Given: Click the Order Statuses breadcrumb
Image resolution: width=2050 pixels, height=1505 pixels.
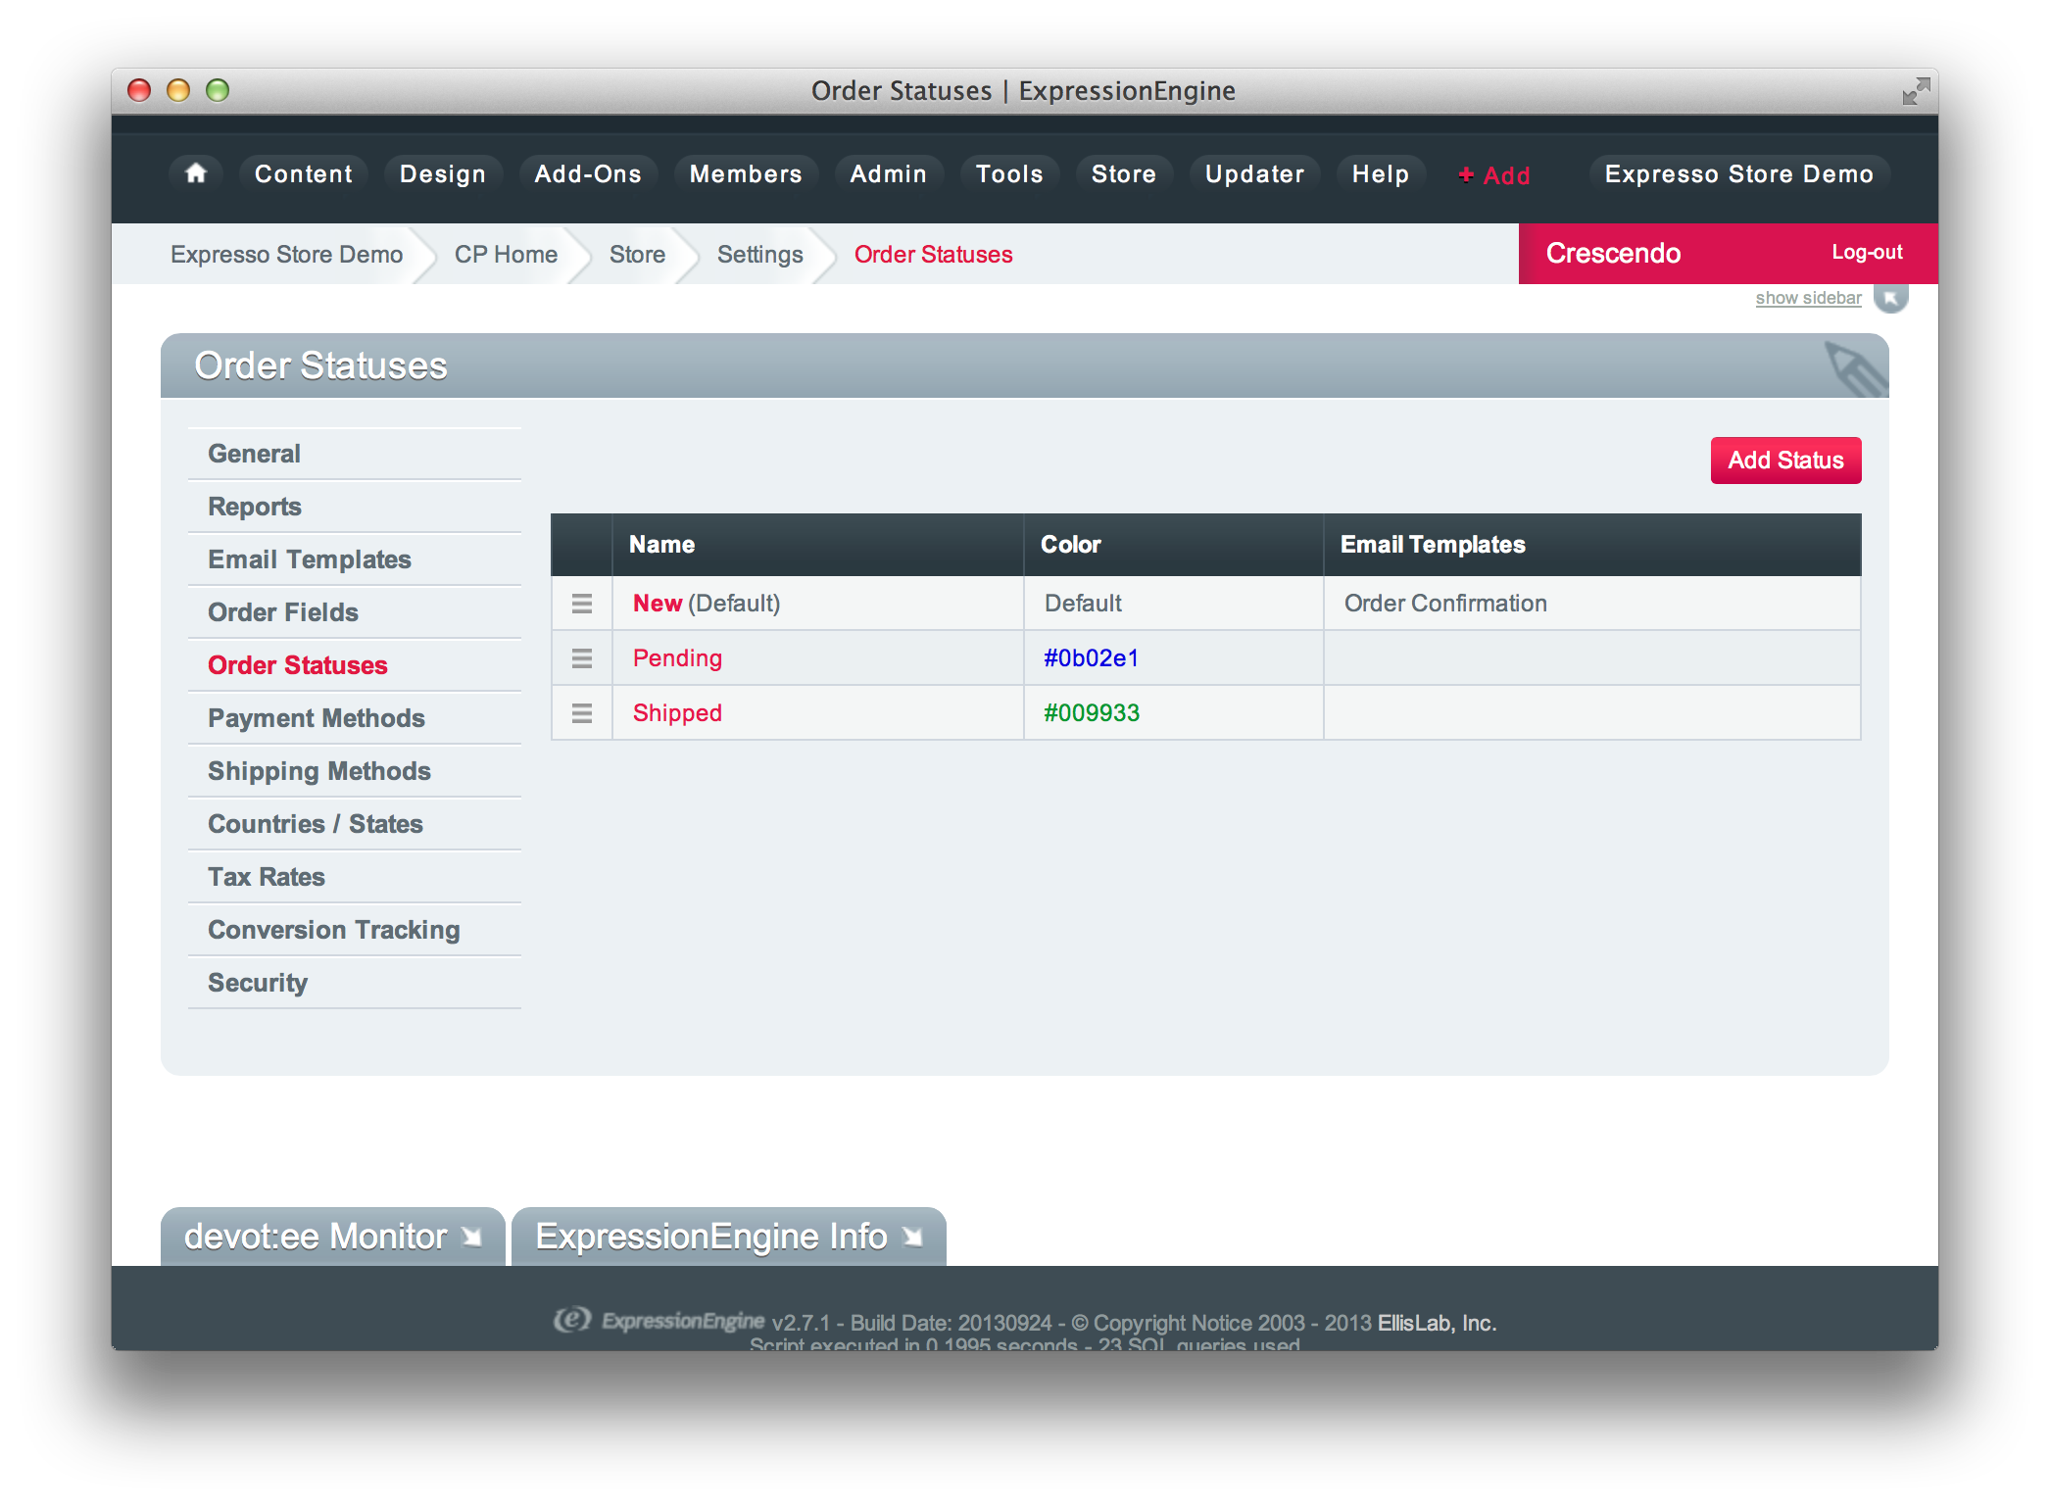Looking at the screenshot, I should (x=933, y=254).
